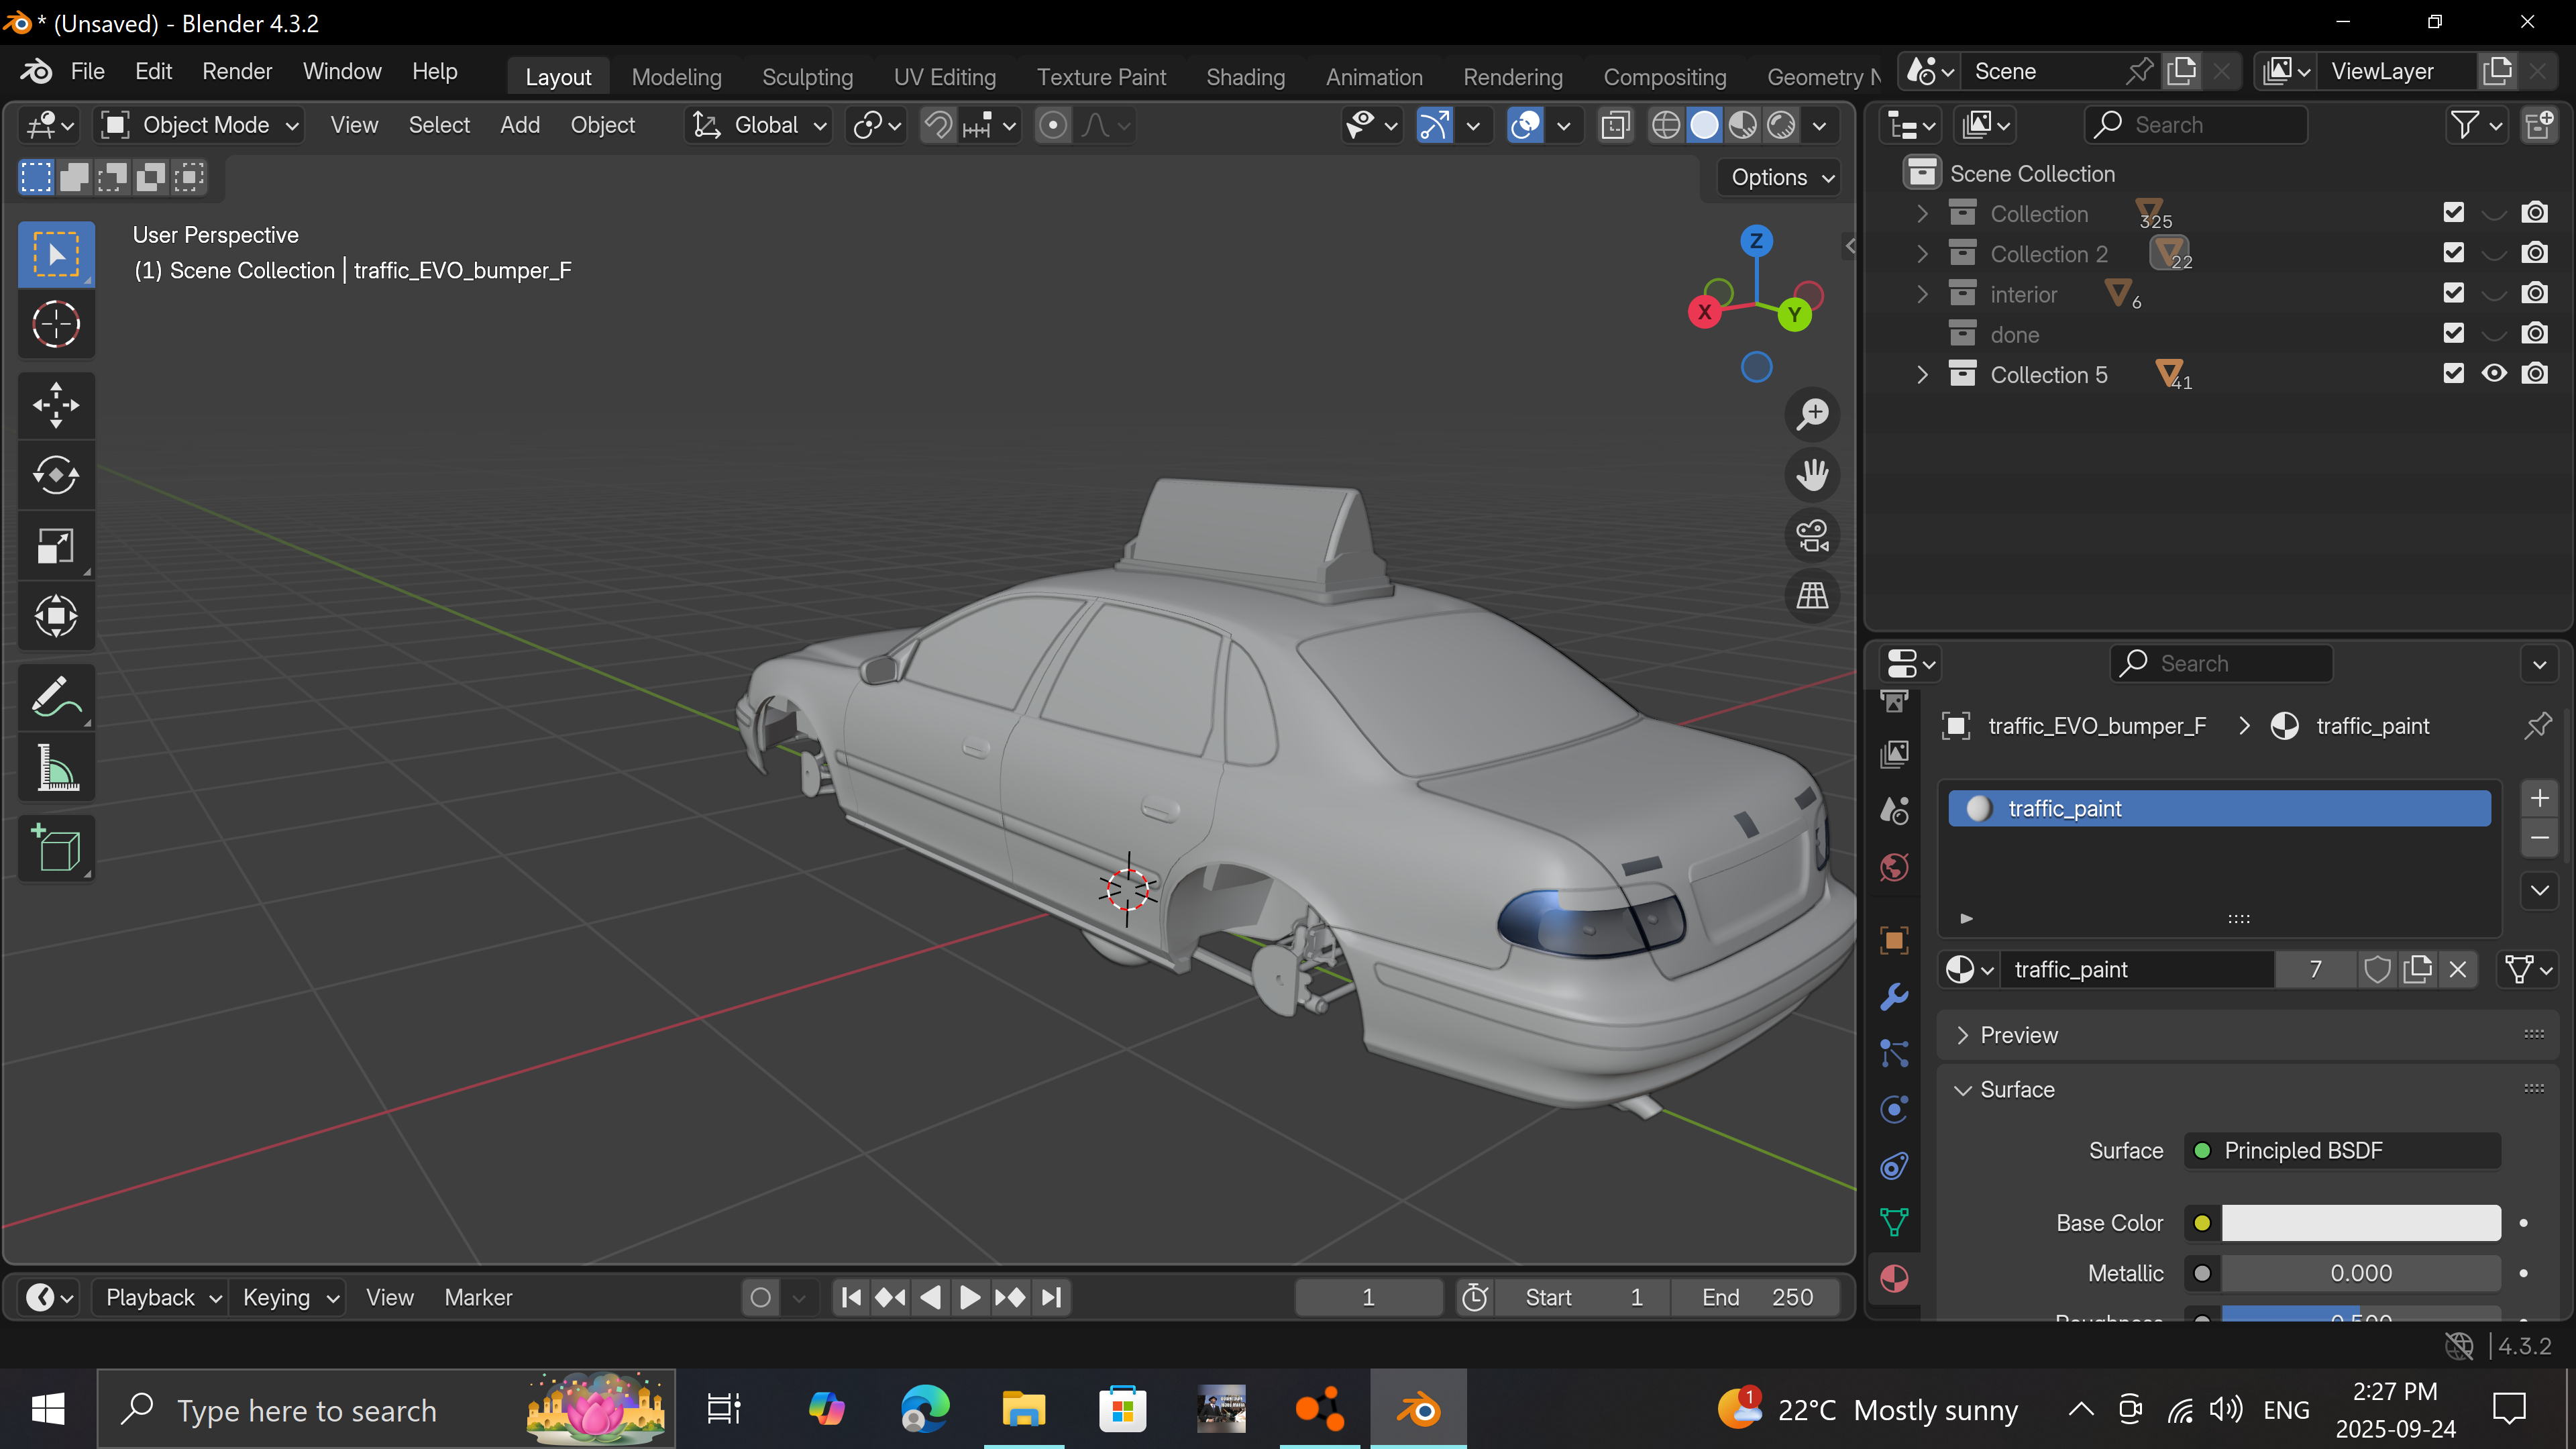Open the Modifiers wrench properties tab

[x=1894, y=996]
